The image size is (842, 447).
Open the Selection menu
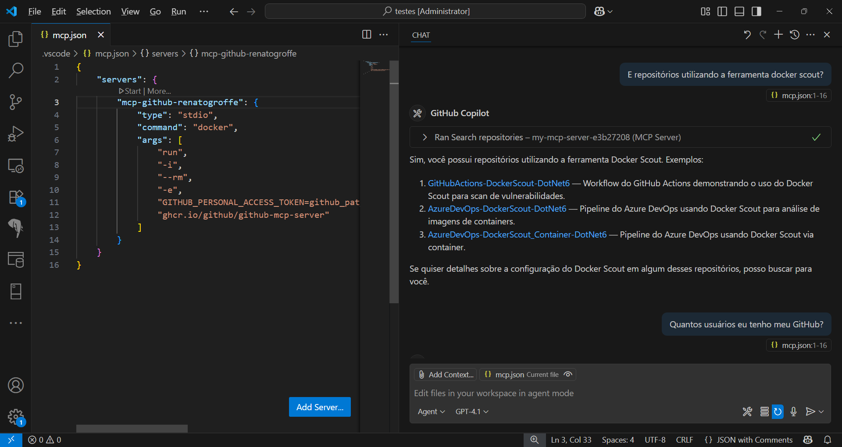point(93,11)
